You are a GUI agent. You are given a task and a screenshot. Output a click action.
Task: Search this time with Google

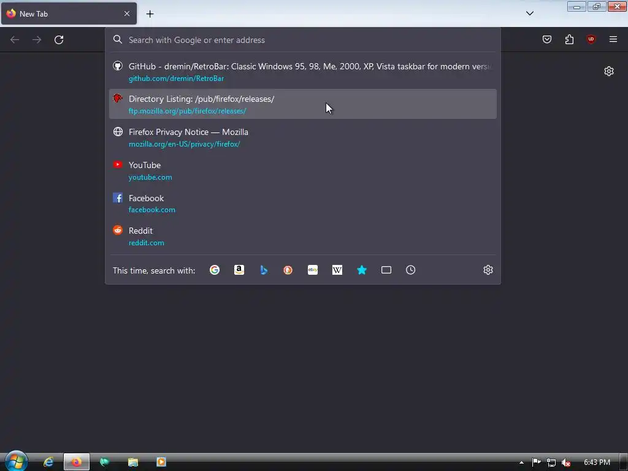(x=215, y=270)
